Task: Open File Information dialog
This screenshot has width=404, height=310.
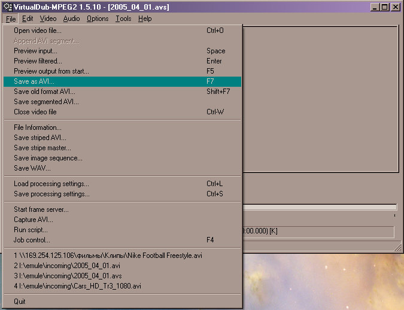Action: (x=37, y=127)
